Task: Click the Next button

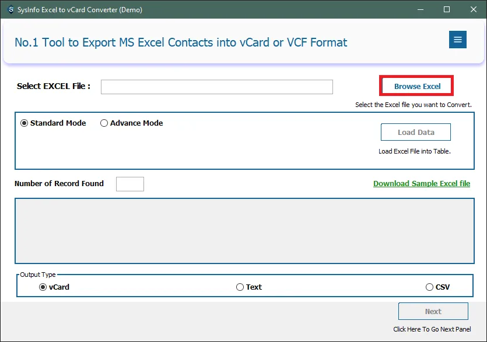Action: click(x=433, y=311)
